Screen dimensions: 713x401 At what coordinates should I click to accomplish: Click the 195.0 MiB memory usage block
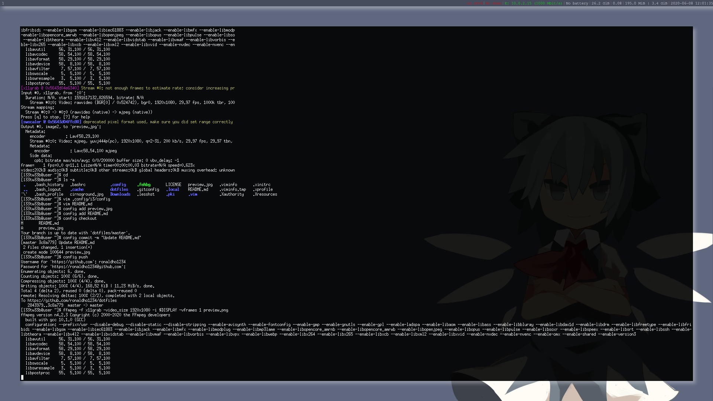[x=635, y=3]
